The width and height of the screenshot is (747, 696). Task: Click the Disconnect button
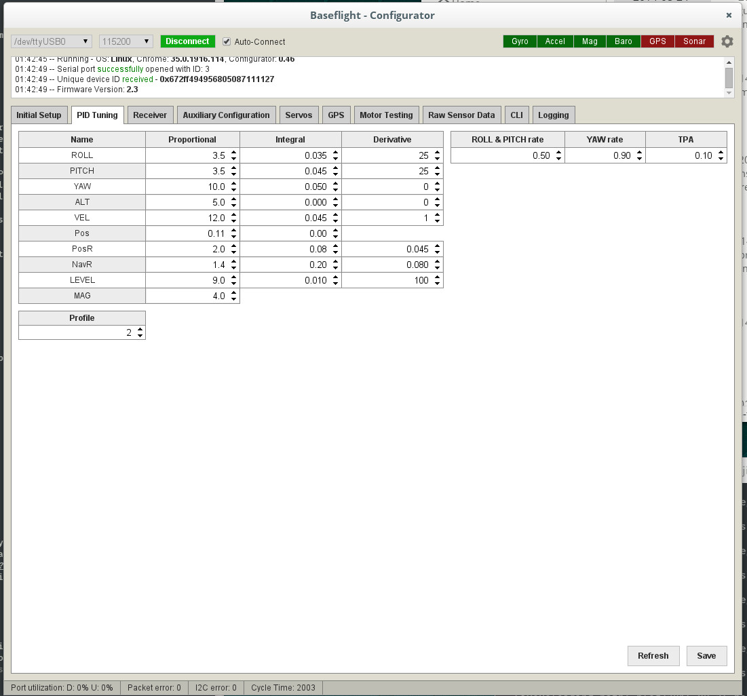click(188, 41)
